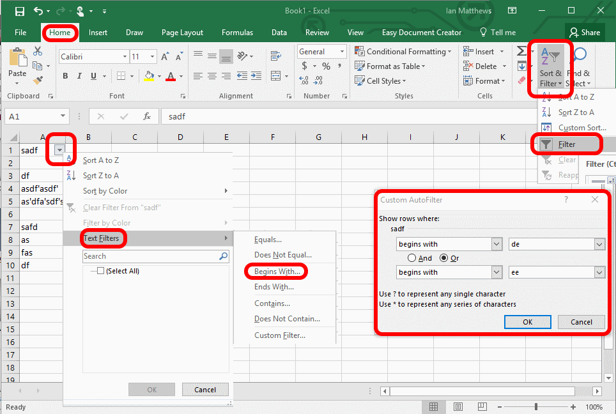
Task: Click in the filter Search field
Action: click(155, 256)
